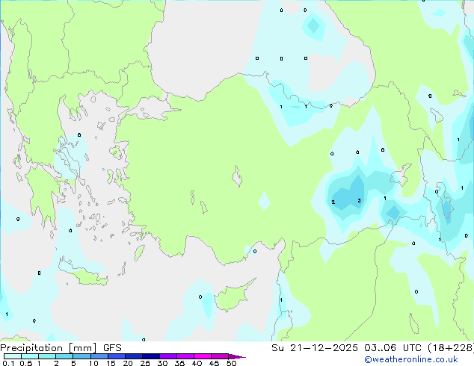Image resolution: width=474 pixels, height=366 pixels.
Task: Pick legend swatch between 2 and 5
Action: tap(64, 356)
